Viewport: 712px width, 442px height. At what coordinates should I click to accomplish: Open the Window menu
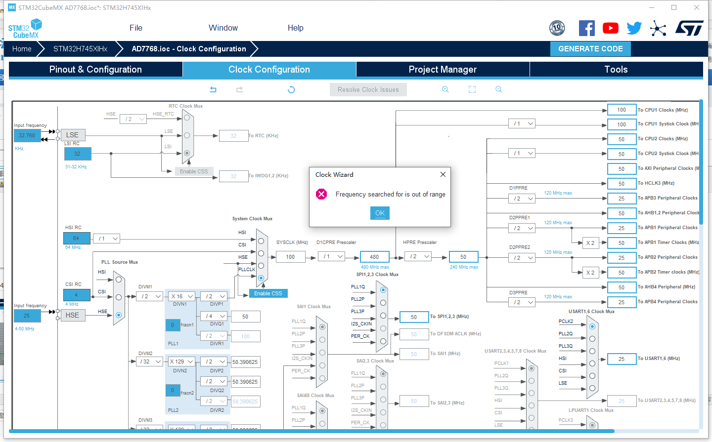tap(223, 28)
